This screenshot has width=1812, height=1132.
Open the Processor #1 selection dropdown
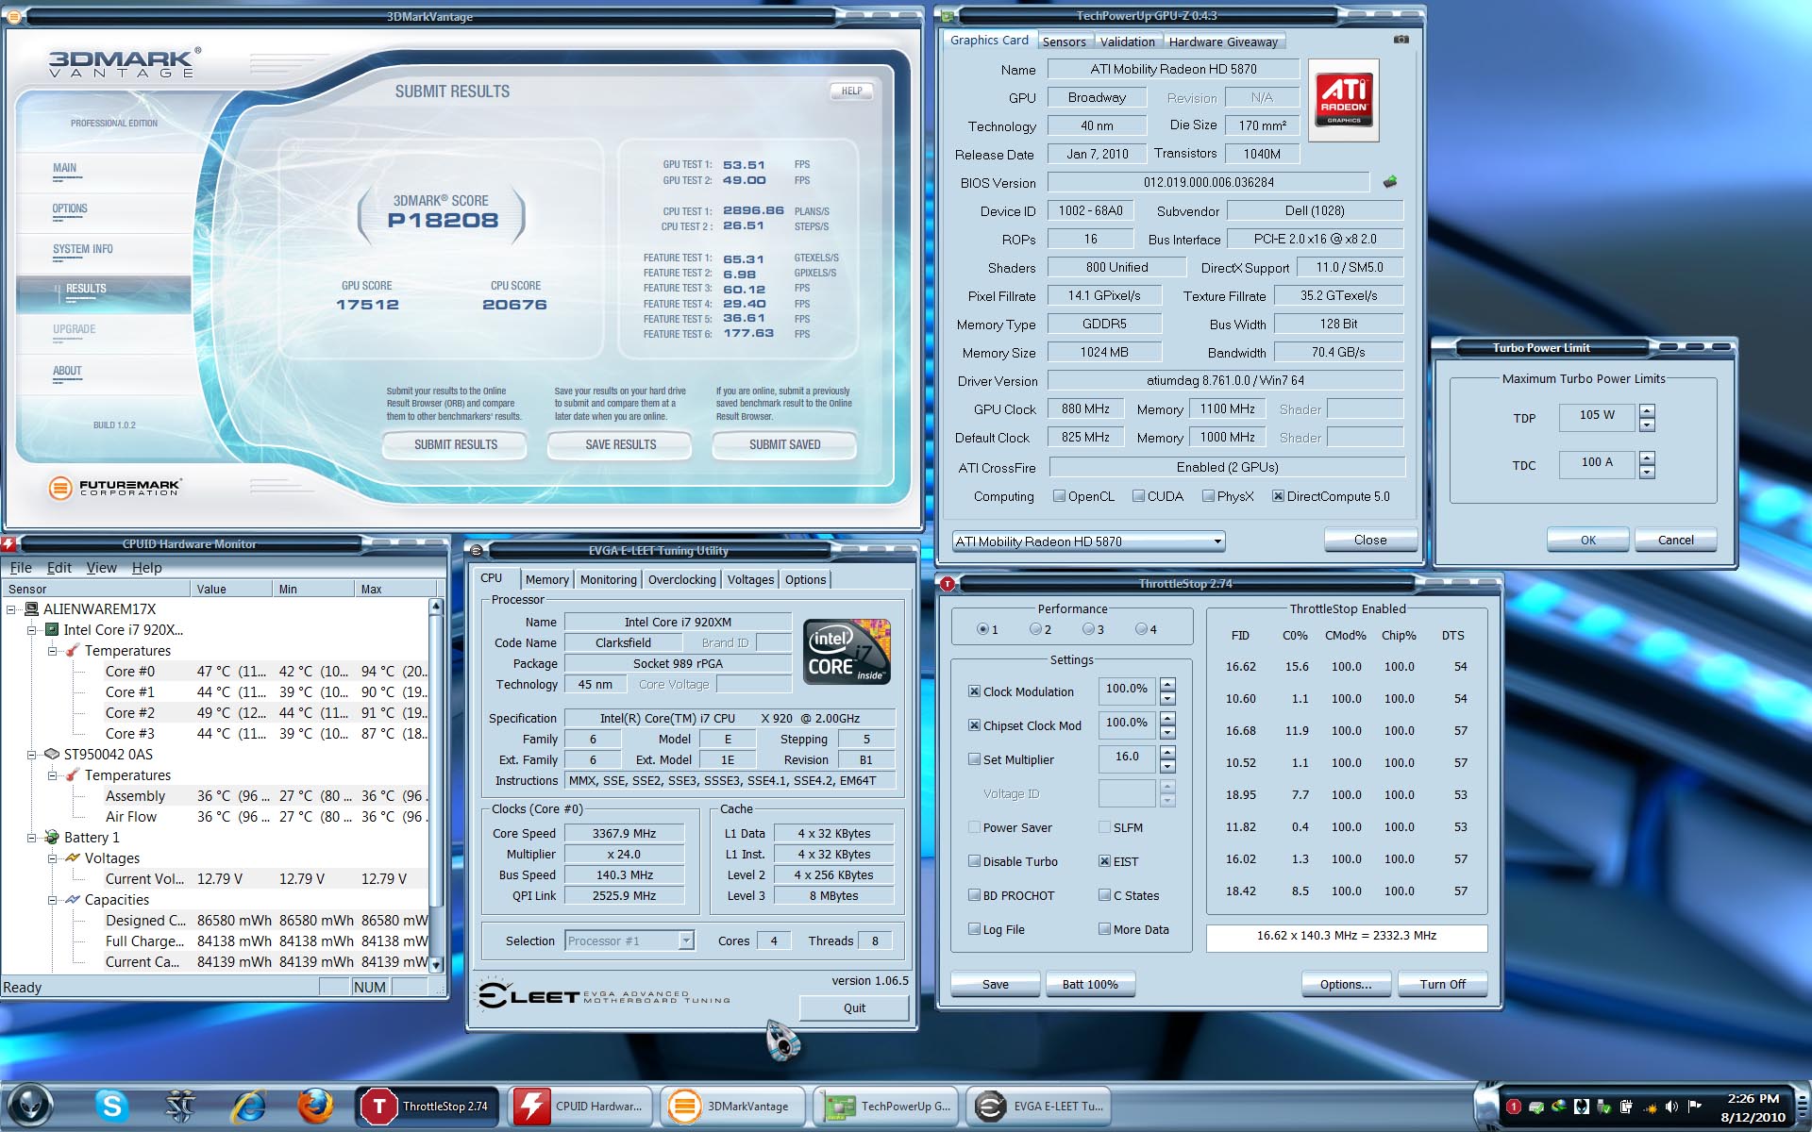point(686,941)
